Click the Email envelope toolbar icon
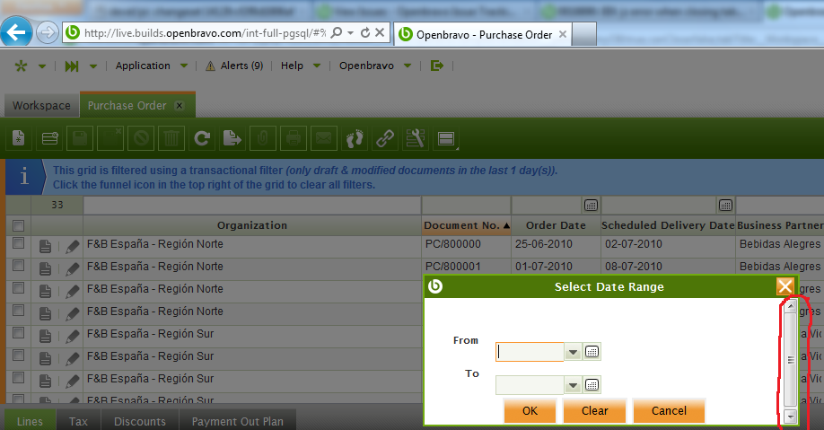824x430 pixels. coord(324,139)
